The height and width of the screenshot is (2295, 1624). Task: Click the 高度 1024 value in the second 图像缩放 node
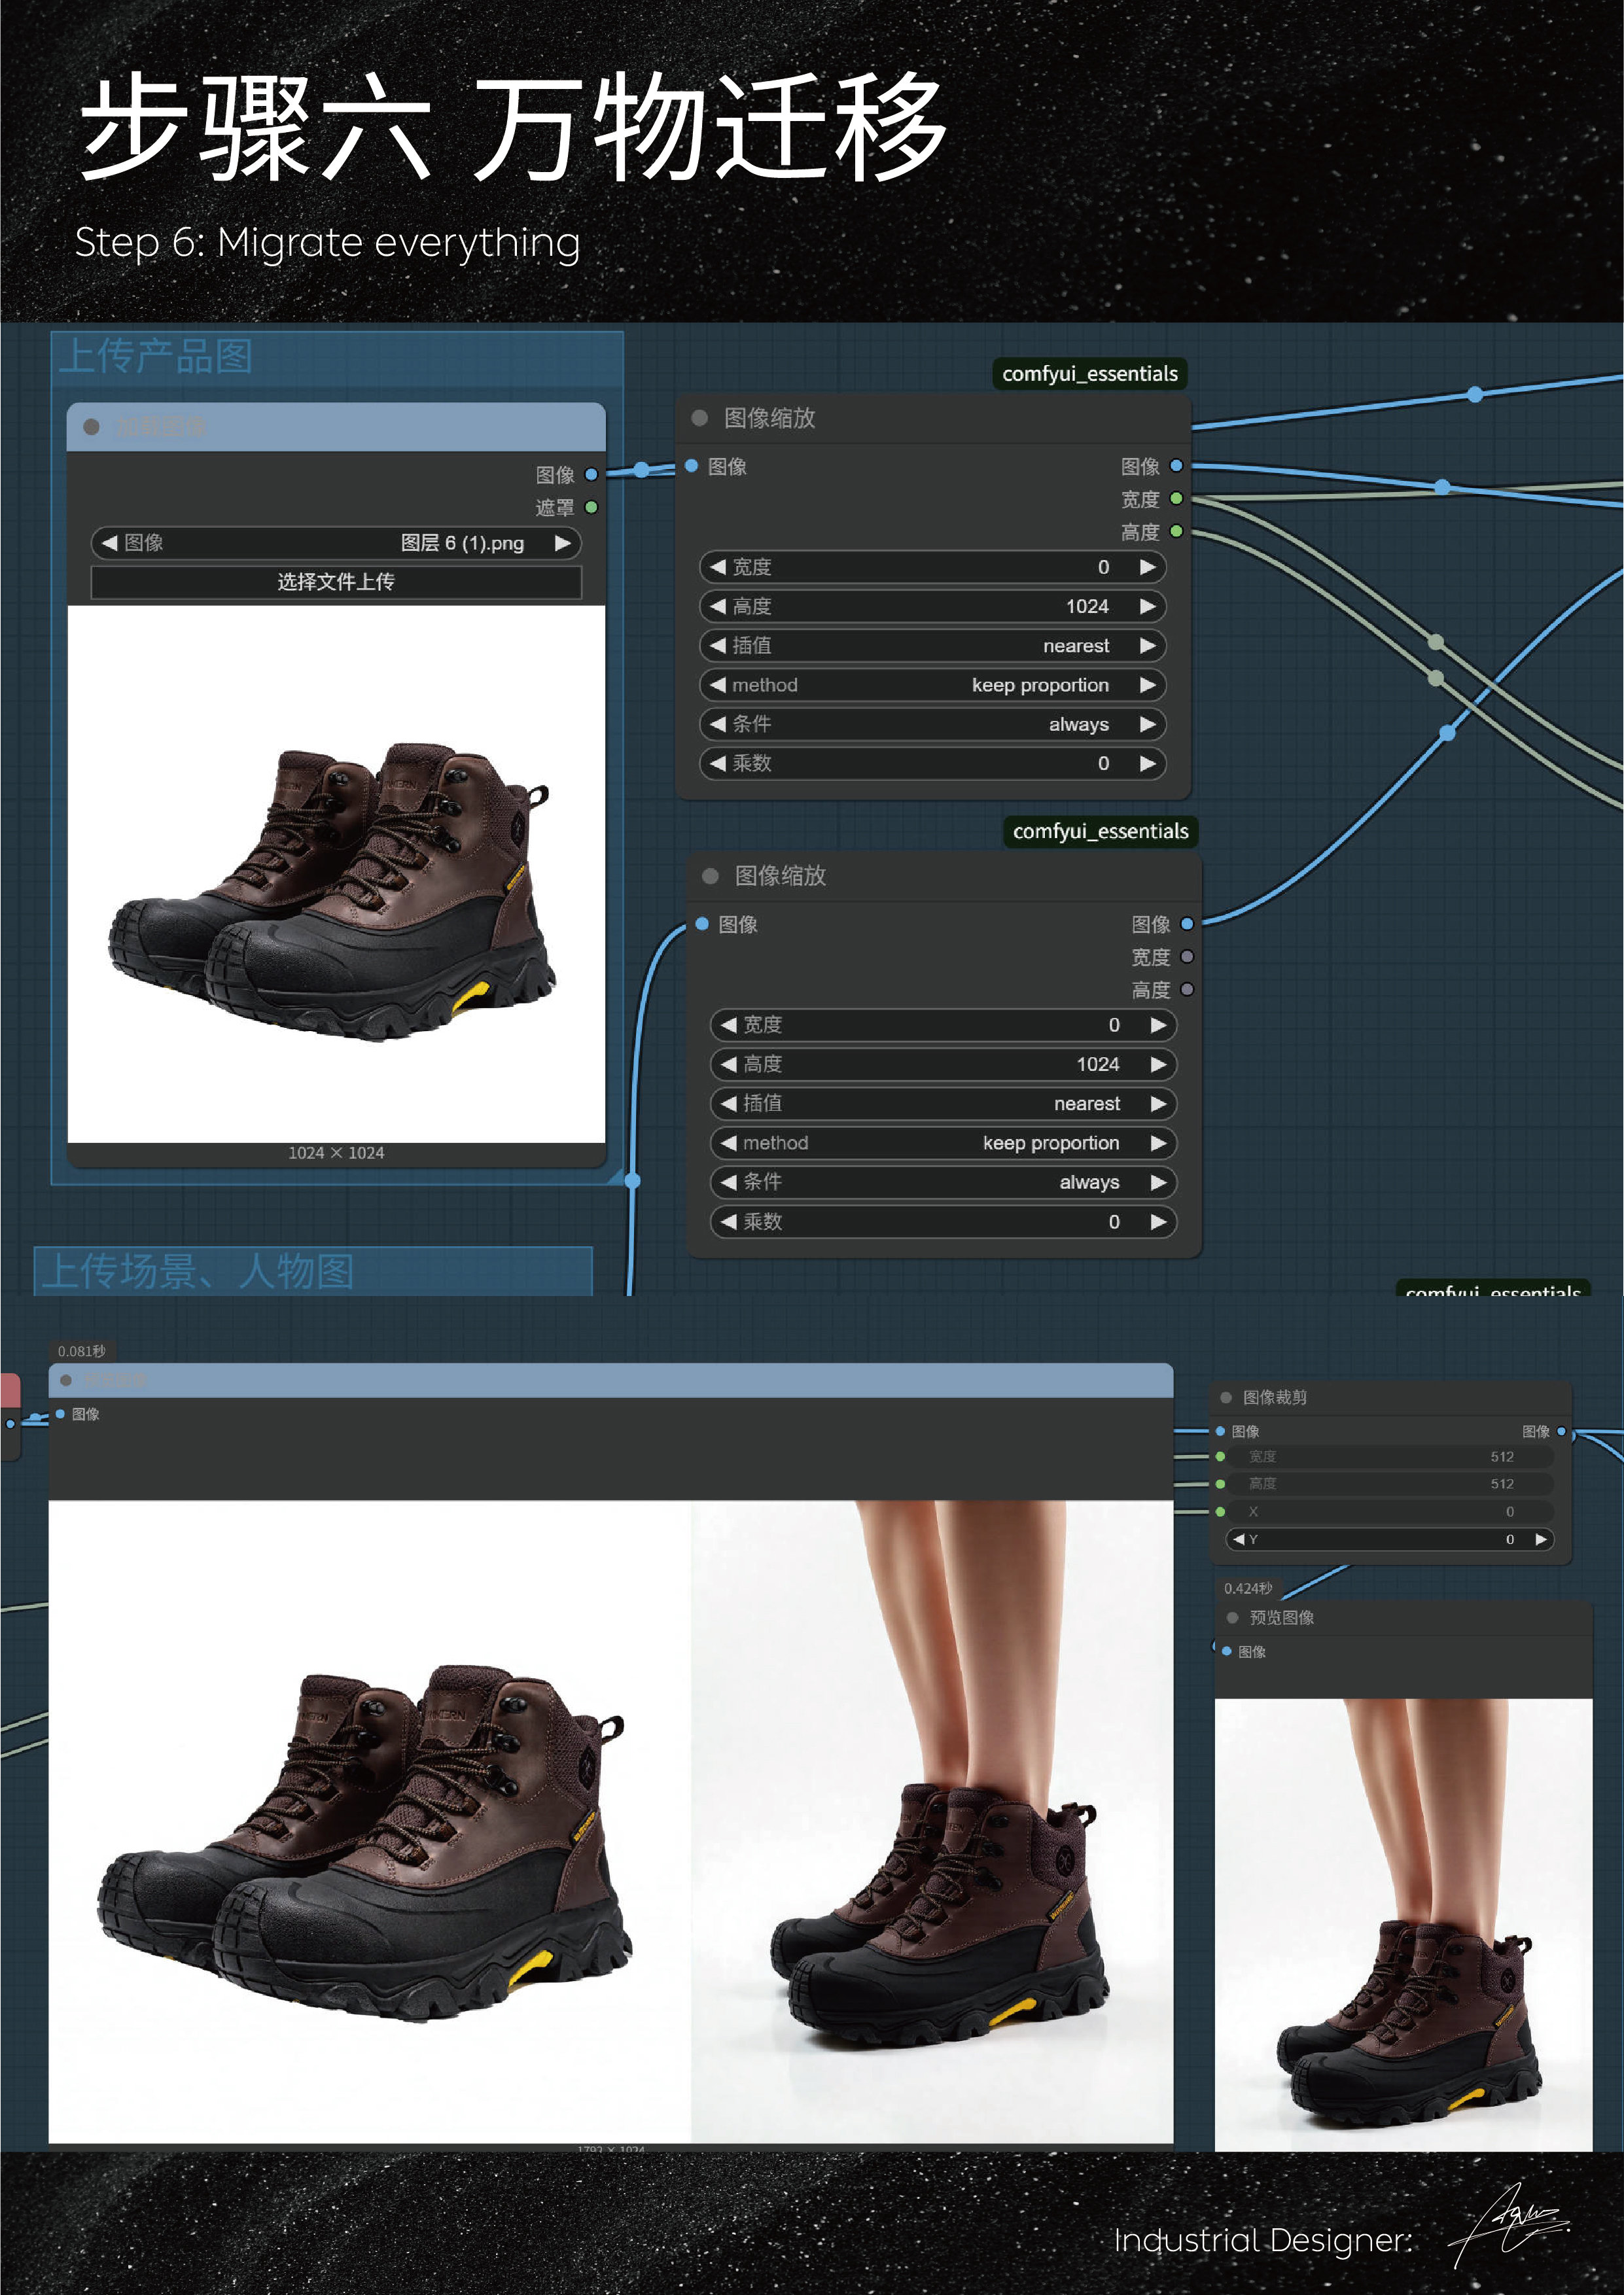coord(1097,1064)
